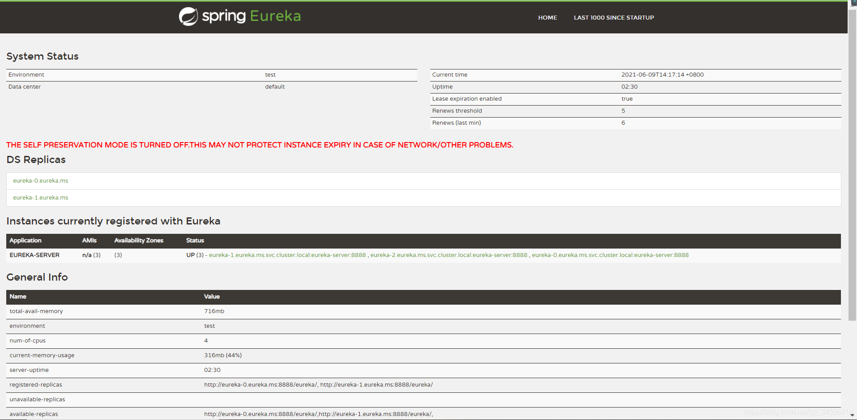The image size is (857, 420).
Task: Open eureka-0 eureka-server:8888 instance link
Action: point(610,255)
